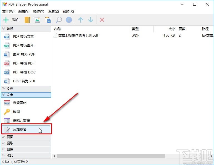The image size is (214, 165).
Task: Open the 操作(Y) menu
Action: click(x=39, y=11)
